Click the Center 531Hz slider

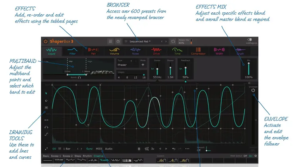(157, 69)
